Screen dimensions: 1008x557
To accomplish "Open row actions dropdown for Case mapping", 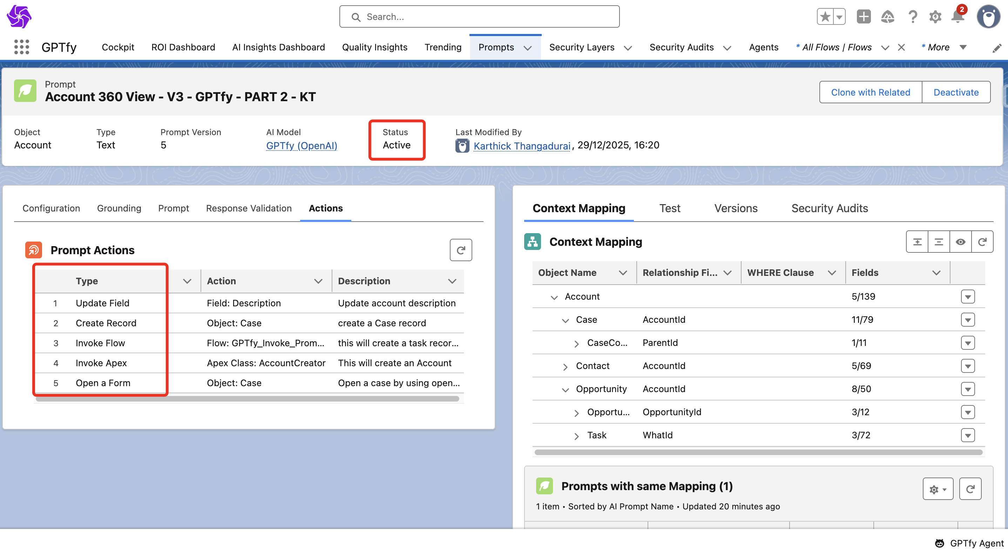I will (968, 320).
